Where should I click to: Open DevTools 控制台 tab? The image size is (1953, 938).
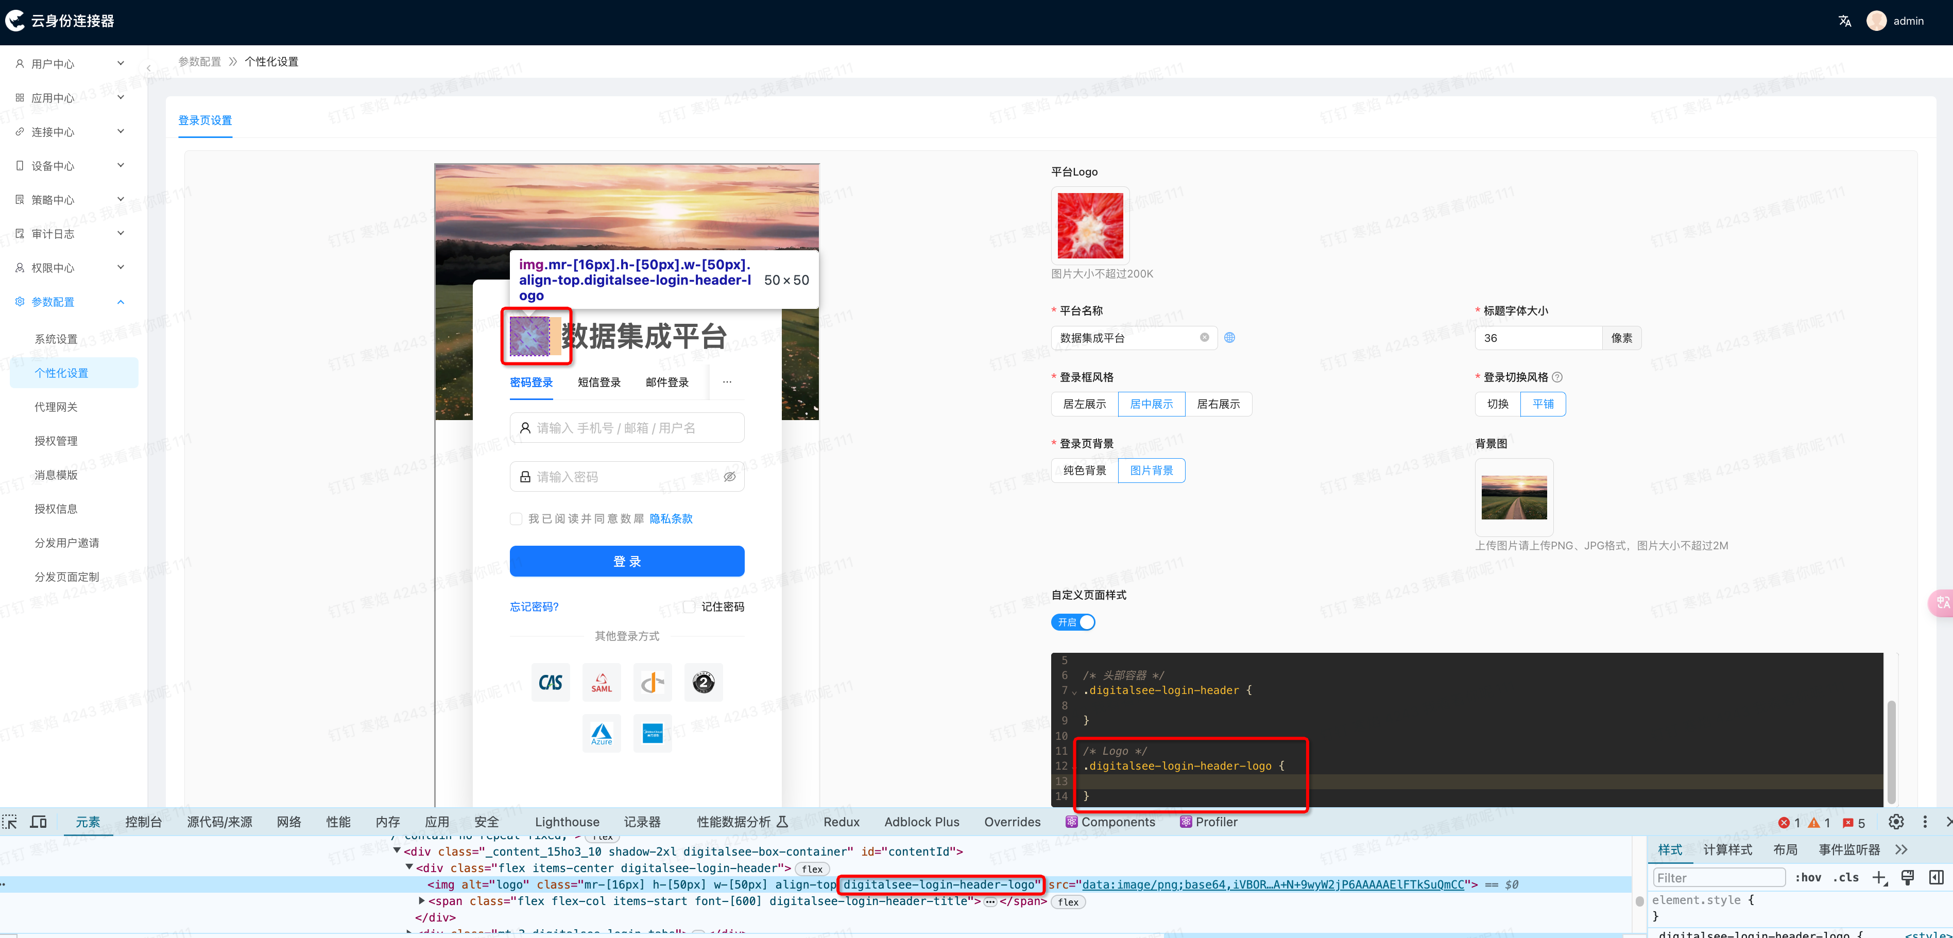coord(143,822)
